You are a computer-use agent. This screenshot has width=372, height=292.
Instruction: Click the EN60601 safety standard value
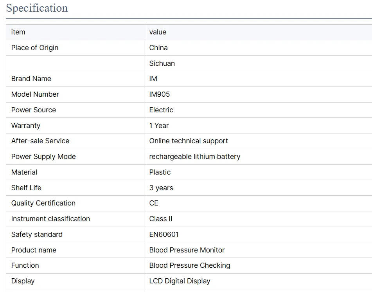[x=164, y=234]
